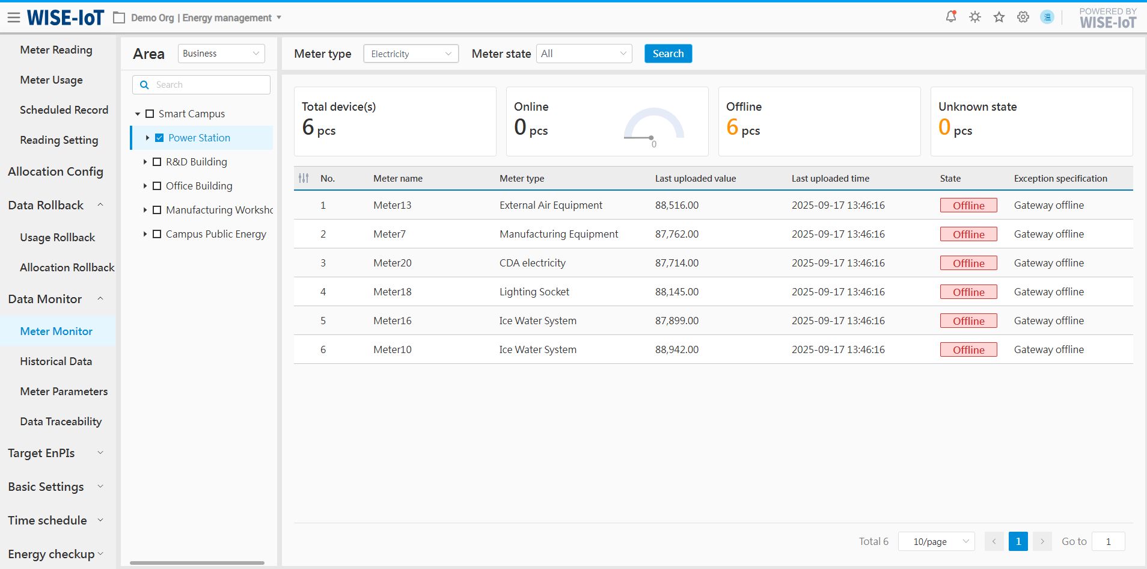The height and width of the screenshot is (569, 1147).
Task: Open the hamburger navigation menu
Action: coord(13,17)
